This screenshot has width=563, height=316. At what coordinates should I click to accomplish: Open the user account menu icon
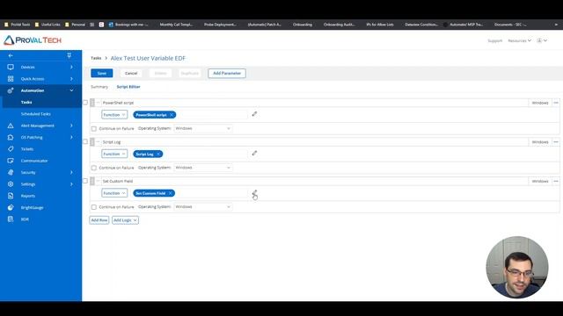[x=542, y=40]
